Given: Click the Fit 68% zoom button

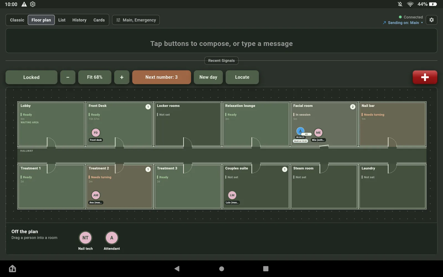Looking at the screenshot, I should 95,77.
